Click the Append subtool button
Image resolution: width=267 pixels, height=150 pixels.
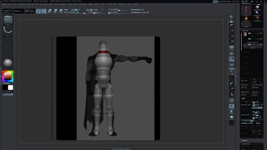pos(257,92)
